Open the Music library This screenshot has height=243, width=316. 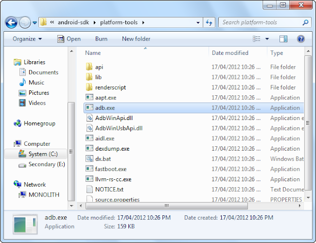pos(32,82)
